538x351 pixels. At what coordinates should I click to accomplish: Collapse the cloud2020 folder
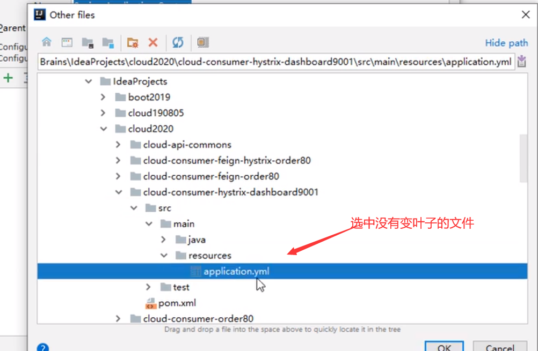(x=104, y=129)
